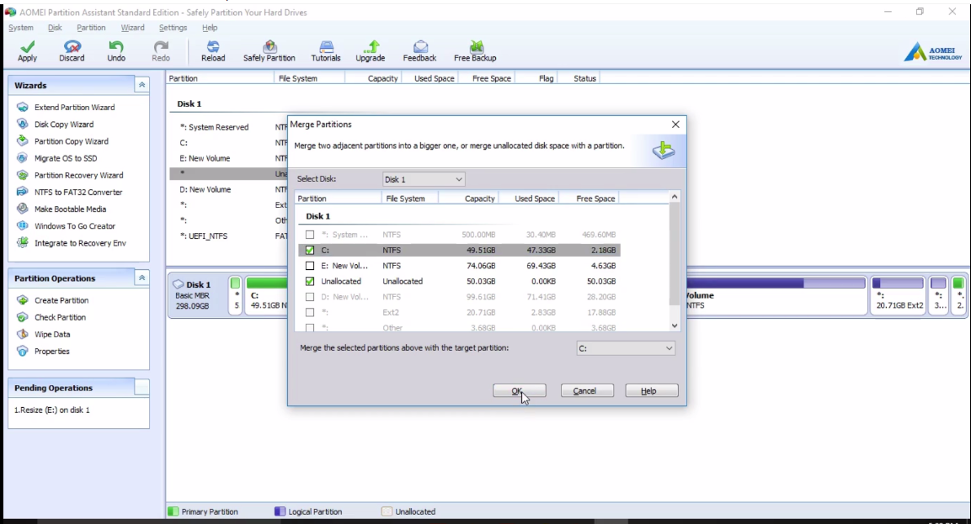Open the Select Disk dropdown
This screenshot has height=524, width=971.
tap(424, 179)
